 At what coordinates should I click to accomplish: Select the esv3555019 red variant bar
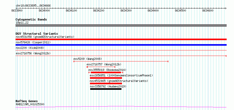(x=106, y=72)
